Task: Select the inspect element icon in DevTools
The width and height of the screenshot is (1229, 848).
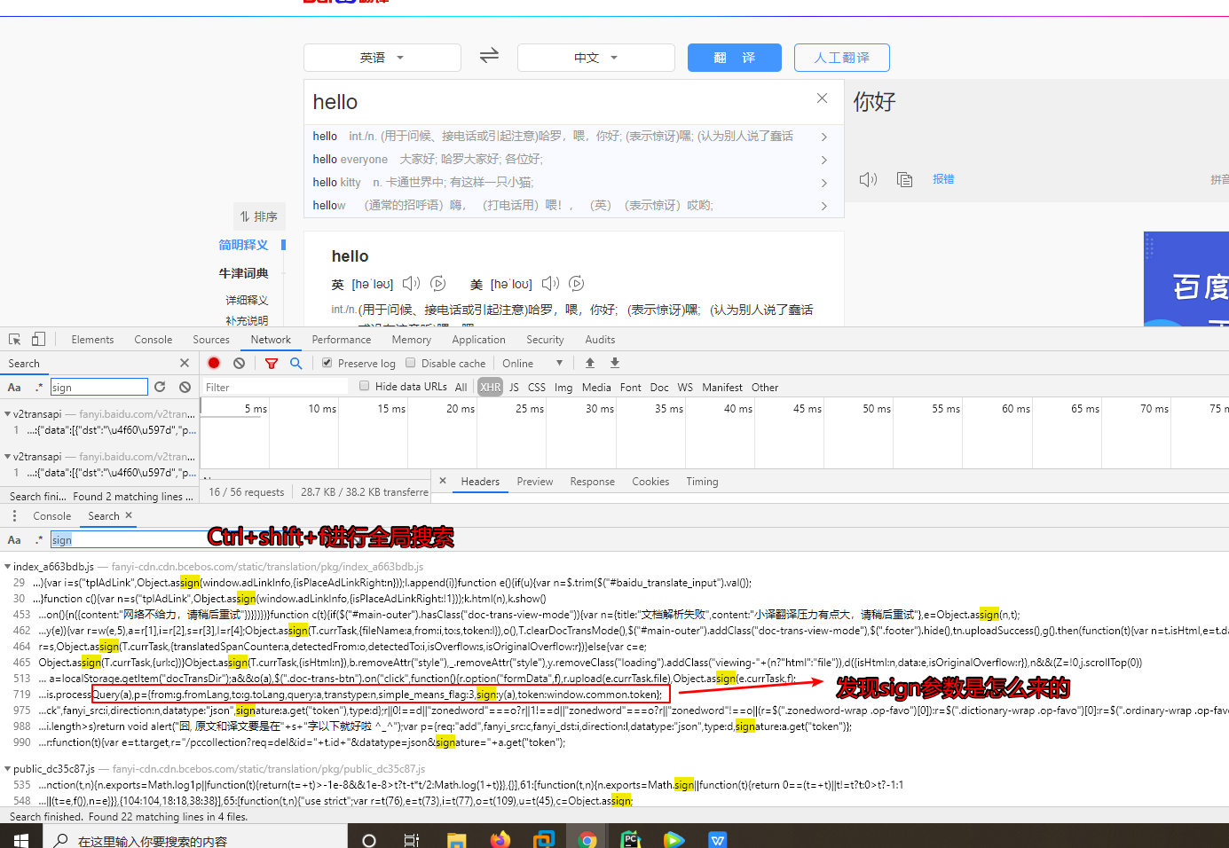Action: point(14,339)
